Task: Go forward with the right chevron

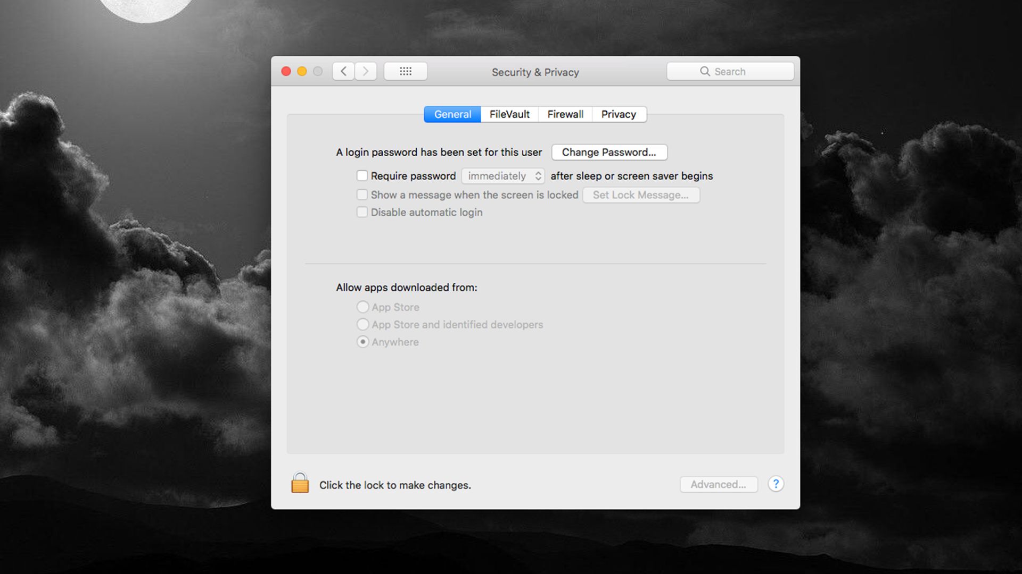Action: coord(366,71)
